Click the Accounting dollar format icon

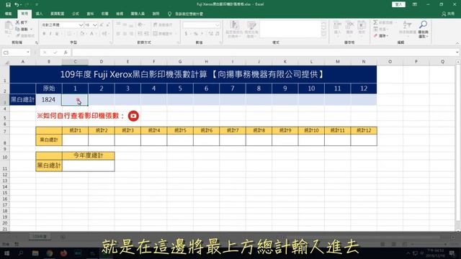(186, 34)
